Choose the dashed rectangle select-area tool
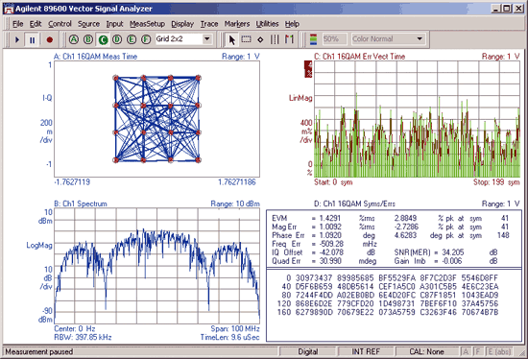 (x=246, y=39)
